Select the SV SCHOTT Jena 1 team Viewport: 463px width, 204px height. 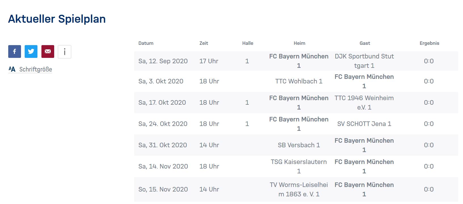click(364, 124)
